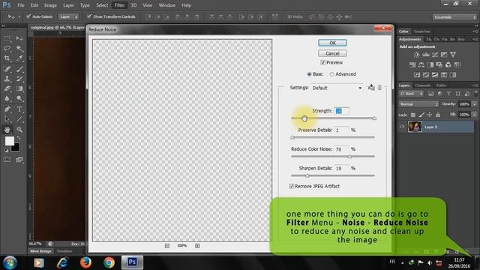Swap foreground and background colors
The width and height of the screenshot is (480, 270).
pyautogui.click(x=19, y=138)
